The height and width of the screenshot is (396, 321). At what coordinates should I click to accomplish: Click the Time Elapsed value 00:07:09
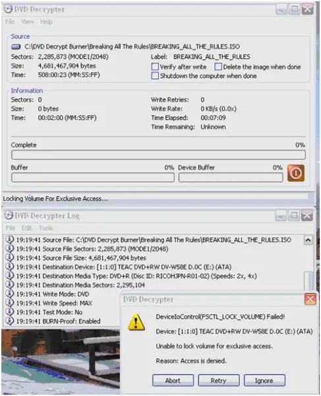click(213, 118)
